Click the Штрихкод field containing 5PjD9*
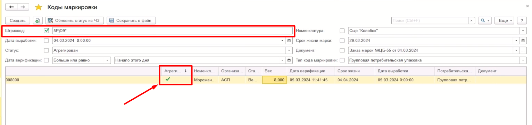This screenshot has width=532, height=125. point(172,31)
